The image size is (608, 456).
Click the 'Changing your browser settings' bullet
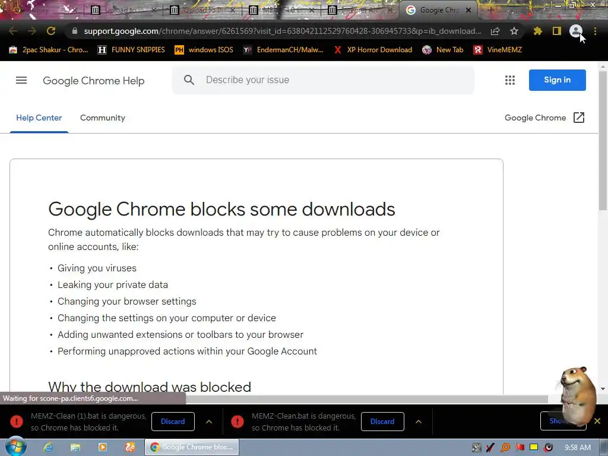[127, 301]
